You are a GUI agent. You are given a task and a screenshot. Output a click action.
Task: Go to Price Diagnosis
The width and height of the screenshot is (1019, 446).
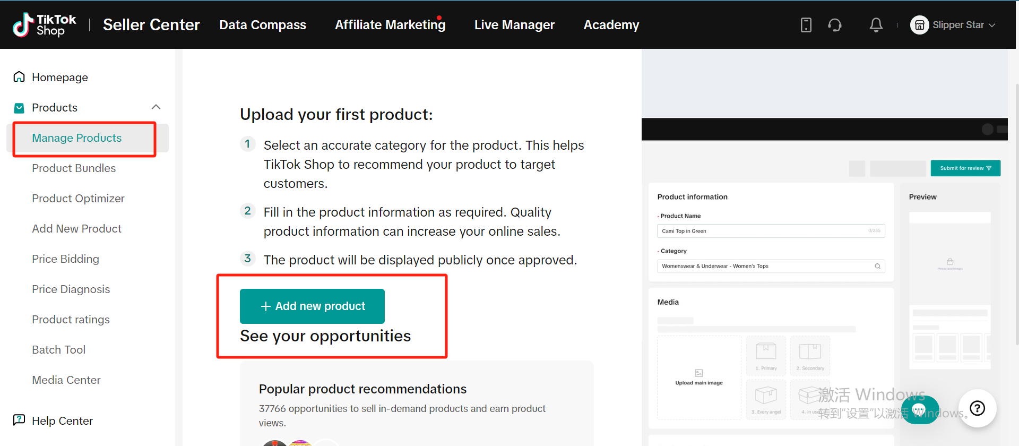click(71, 289)
